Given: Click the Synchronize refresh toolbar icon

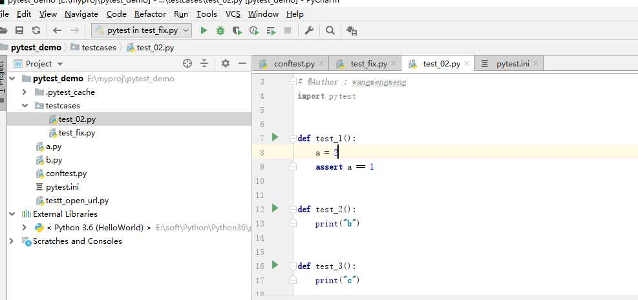Looking at the screenshot, I should click(x=36, y=30).
